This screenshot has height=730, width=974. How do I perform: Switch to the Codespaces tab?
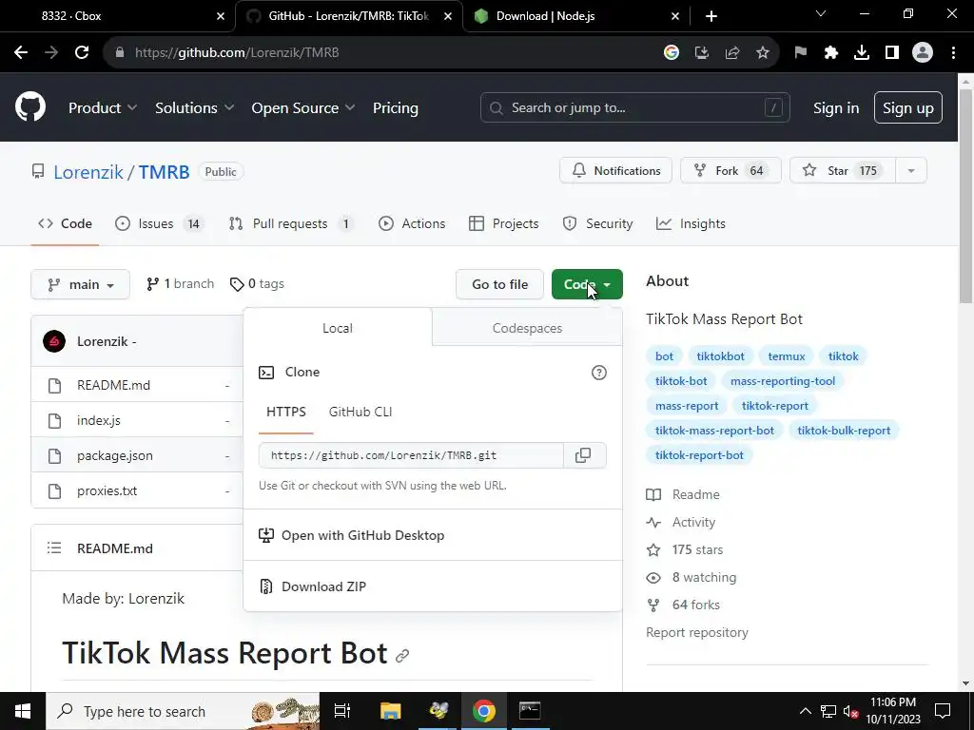[x=527, y=328]
